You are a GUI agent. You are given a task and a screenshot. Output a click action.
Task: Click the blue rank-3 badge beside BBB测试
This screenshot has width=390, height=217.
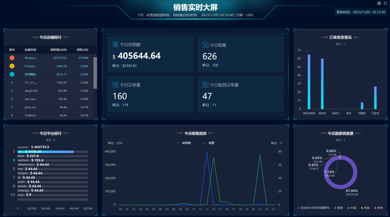[x=12, y=74]
